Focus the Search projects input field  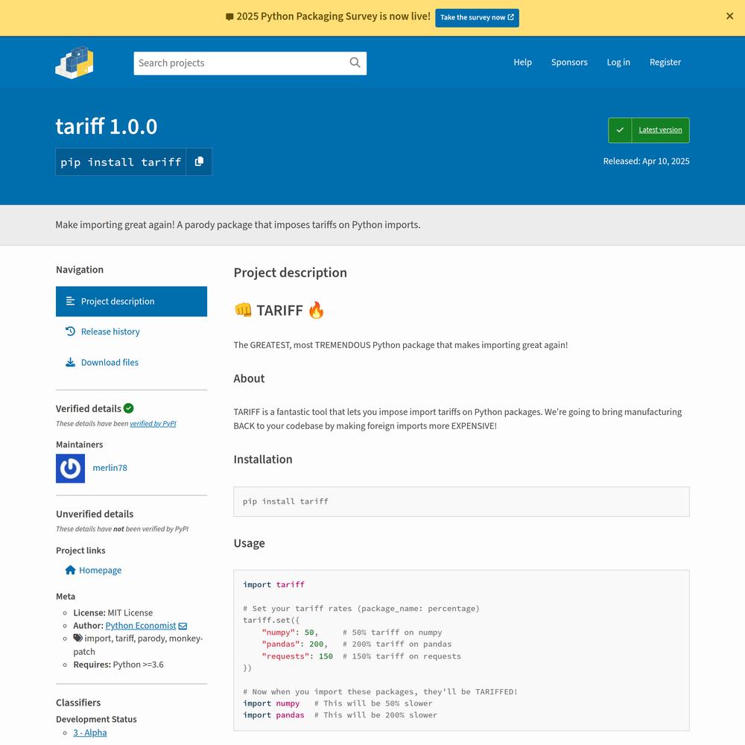250,63
